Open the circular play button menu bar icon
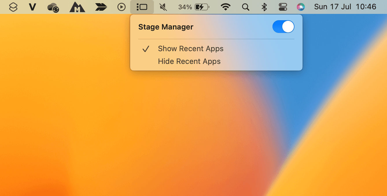 (121, 7)
